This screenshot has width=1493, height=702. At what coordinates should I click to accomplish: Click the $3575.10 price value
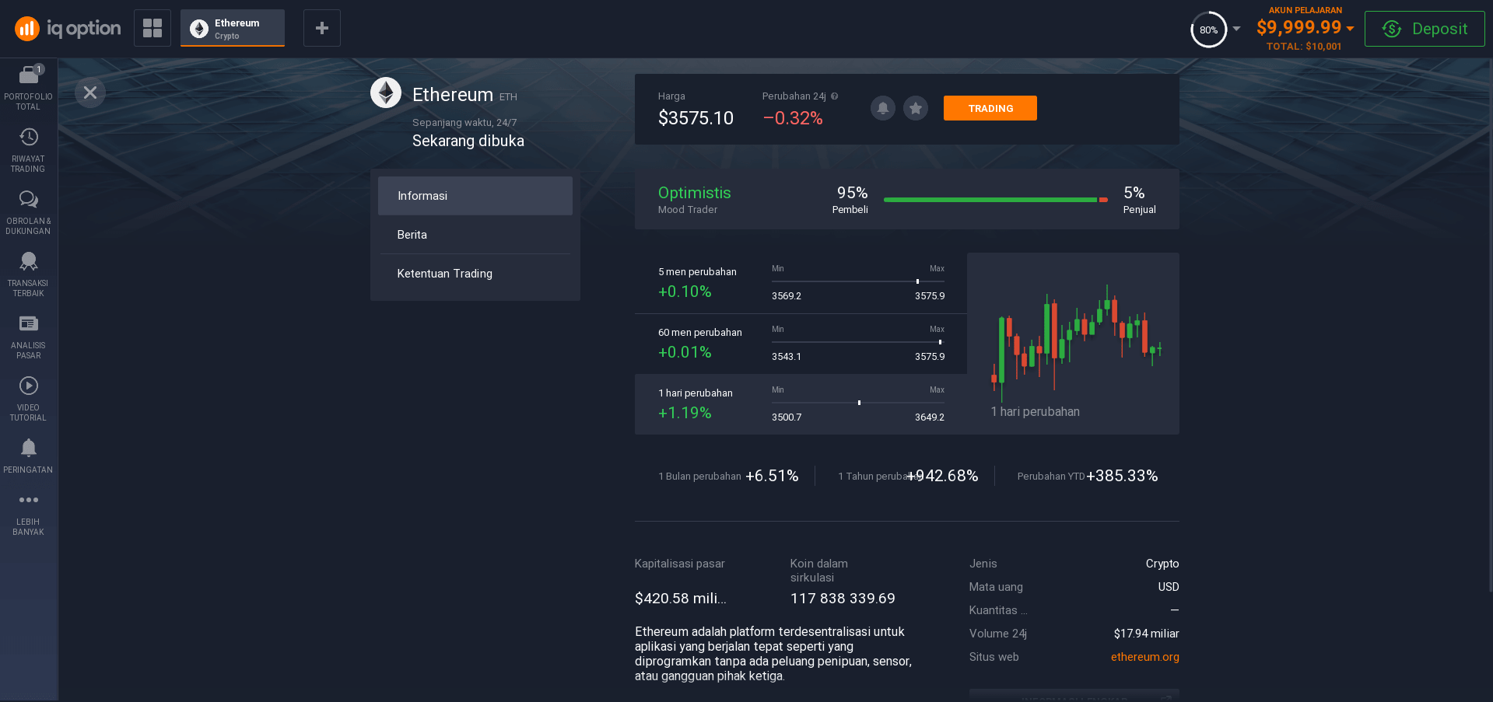696,118
